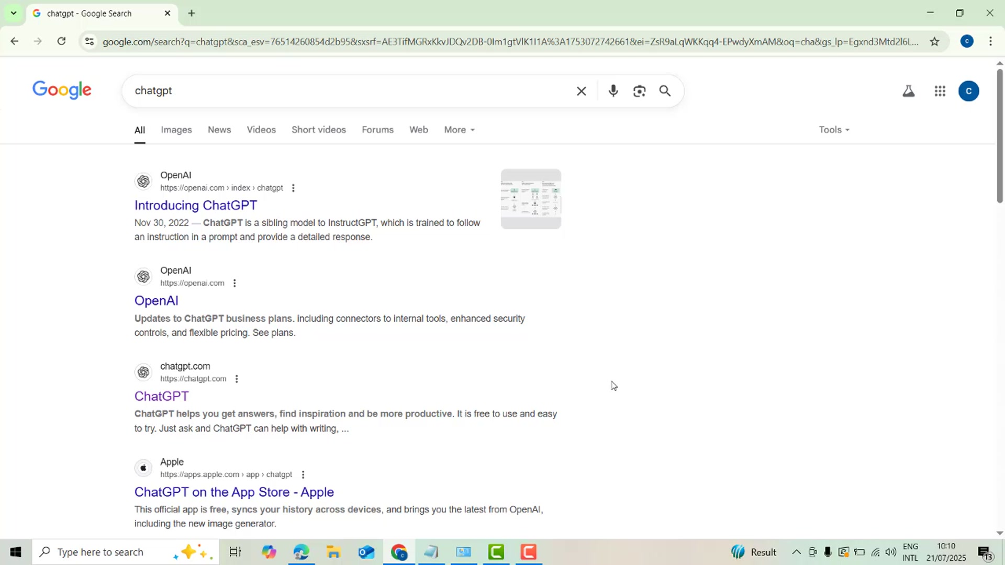Select the All results tab

point(140,130)
